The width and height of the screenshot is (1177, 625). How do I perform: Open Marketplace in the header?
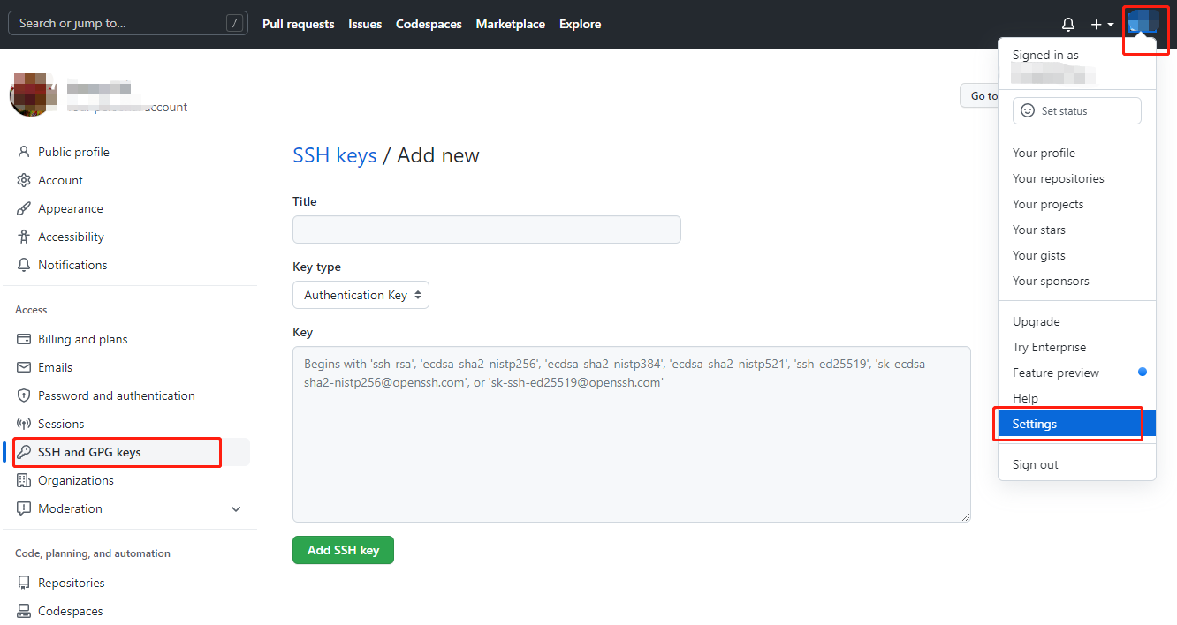[x=511, y=24]
